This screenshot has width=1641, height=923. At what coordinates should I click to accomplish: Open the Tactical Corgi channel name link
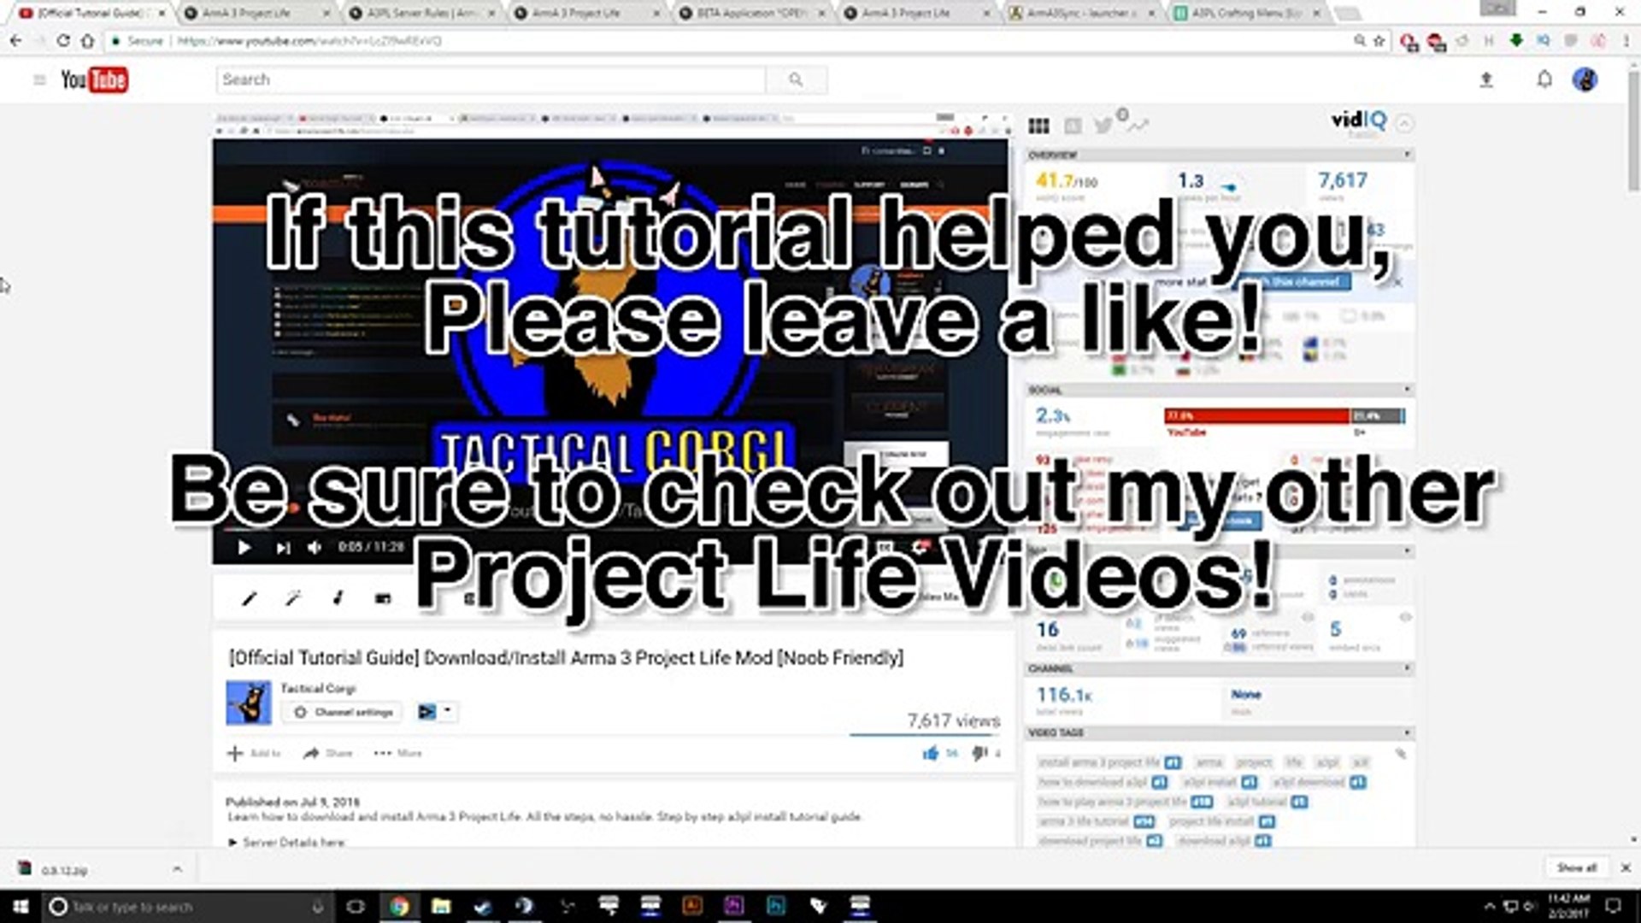click(318, 688)
